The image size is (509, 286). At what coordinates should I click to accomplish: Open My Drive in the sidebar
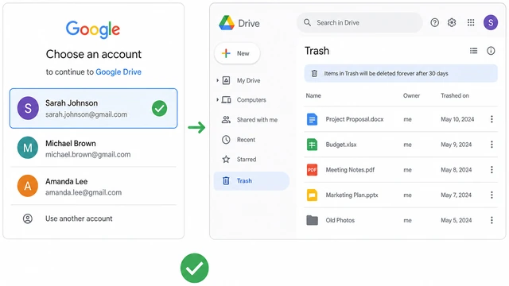[248, 80]
